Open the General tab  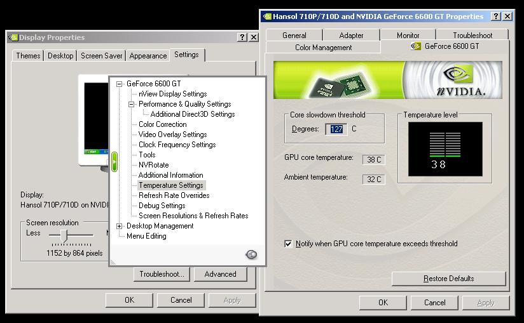tap(294, 36)
